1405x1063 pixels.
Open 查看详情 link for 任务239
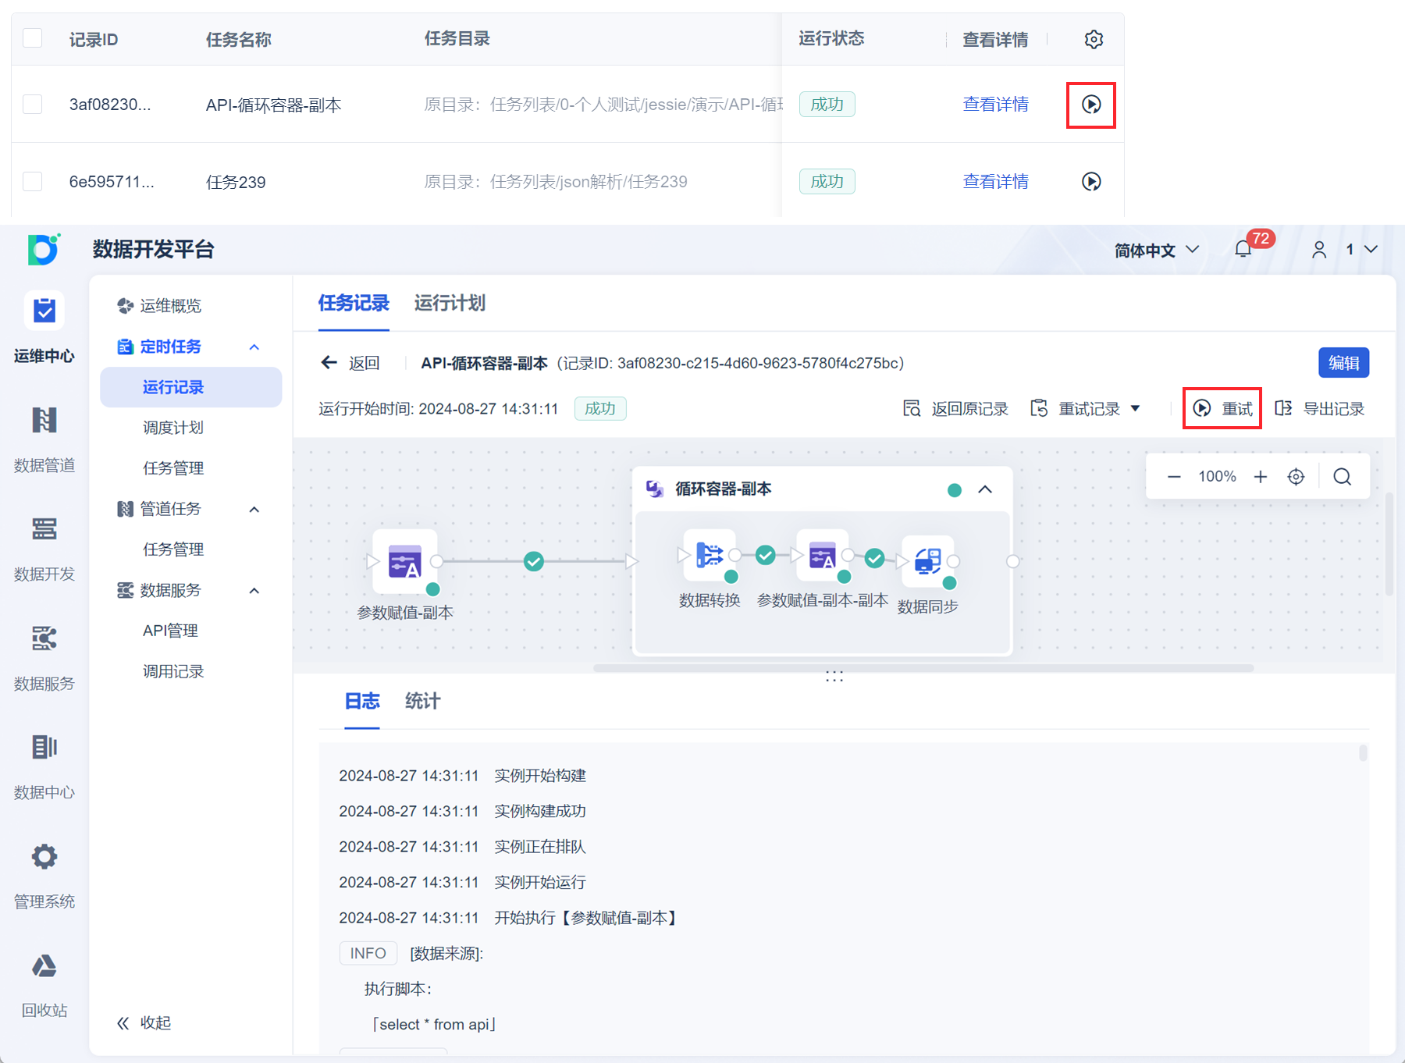(x=995, y=182)
